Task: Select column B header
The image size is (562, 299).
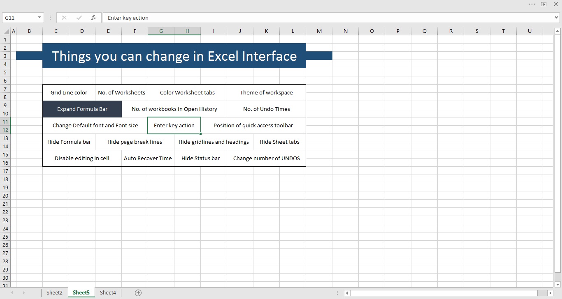Action: tap(29, 31)
